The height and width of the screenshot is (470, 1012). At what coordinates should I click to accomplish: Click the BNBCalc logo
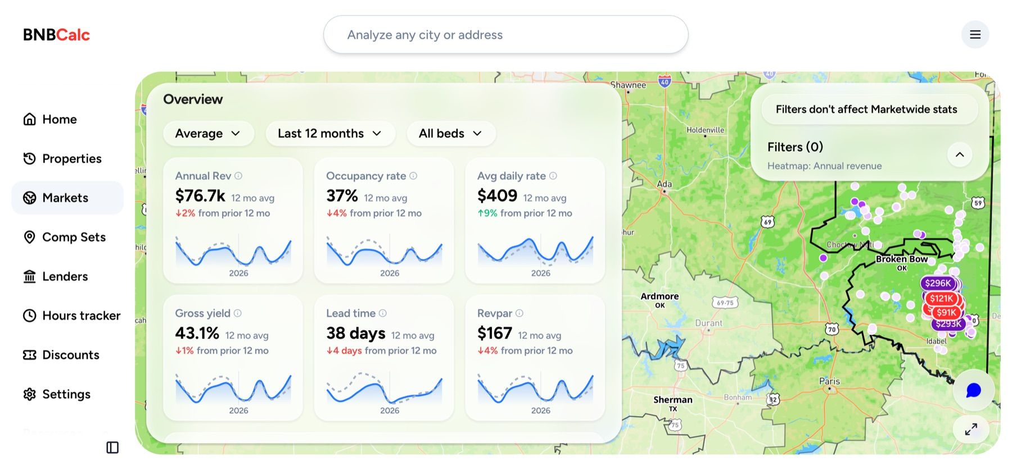[x=56, y=35]
